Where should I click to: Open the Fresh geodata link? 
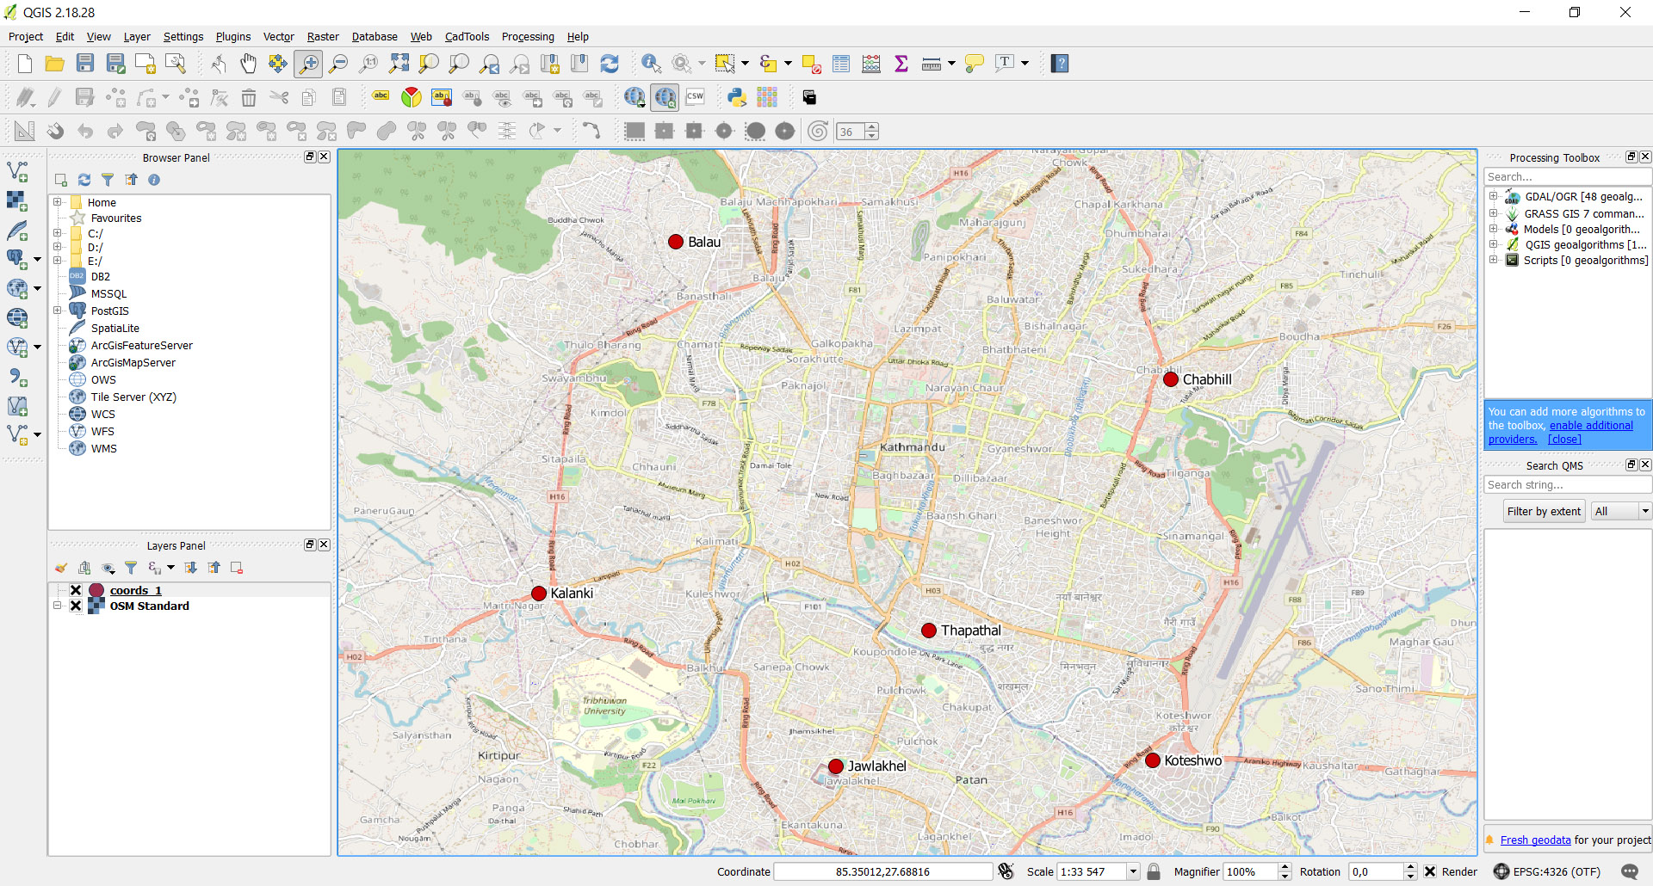1535,840
